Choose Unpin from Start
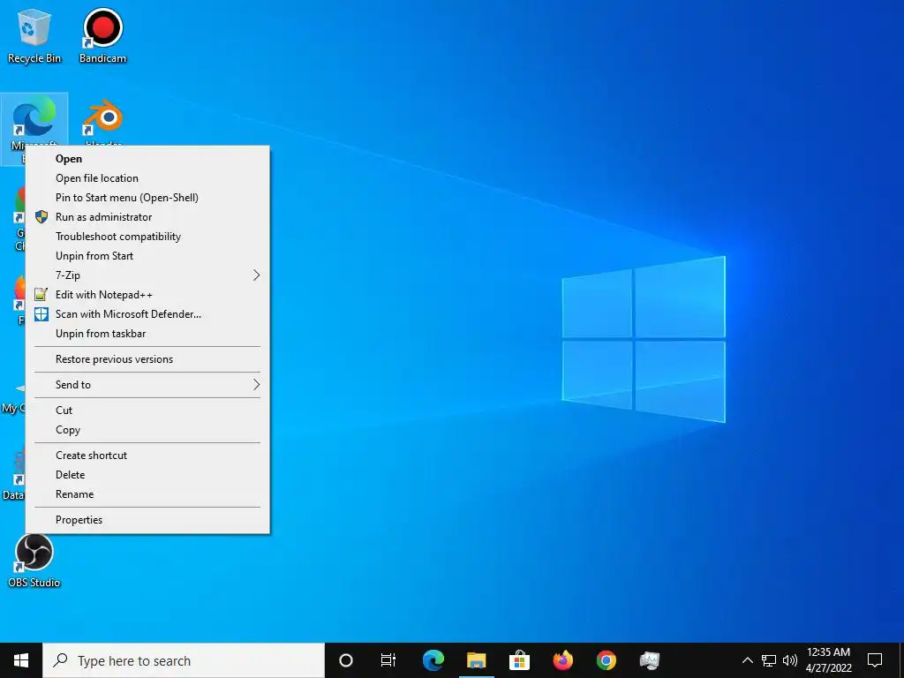This screenshot has height=678, width=904. click(x=147, y=256)
